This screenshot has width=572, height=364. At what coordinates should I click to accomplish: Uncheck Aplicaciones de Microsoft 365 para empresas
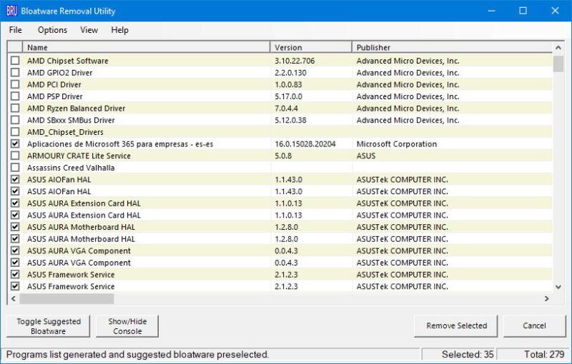click(x=15, y=144)
